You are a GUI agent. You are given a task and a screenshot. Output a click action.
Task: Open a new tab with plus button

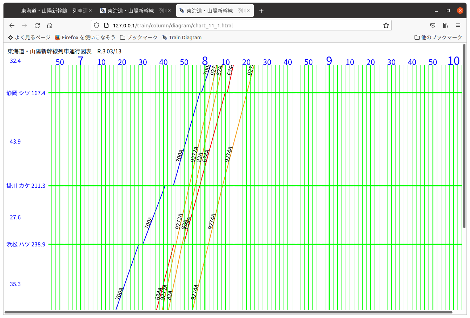(x=261, y=11)
